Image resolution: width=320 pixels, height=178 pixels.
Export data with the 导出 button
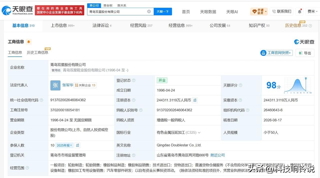point(305,53)
